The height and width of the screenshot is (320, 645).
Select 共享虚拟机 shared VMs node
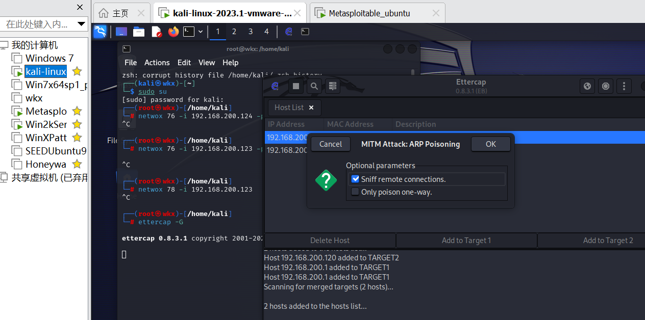pyautogui.click(x=49, y=177)
